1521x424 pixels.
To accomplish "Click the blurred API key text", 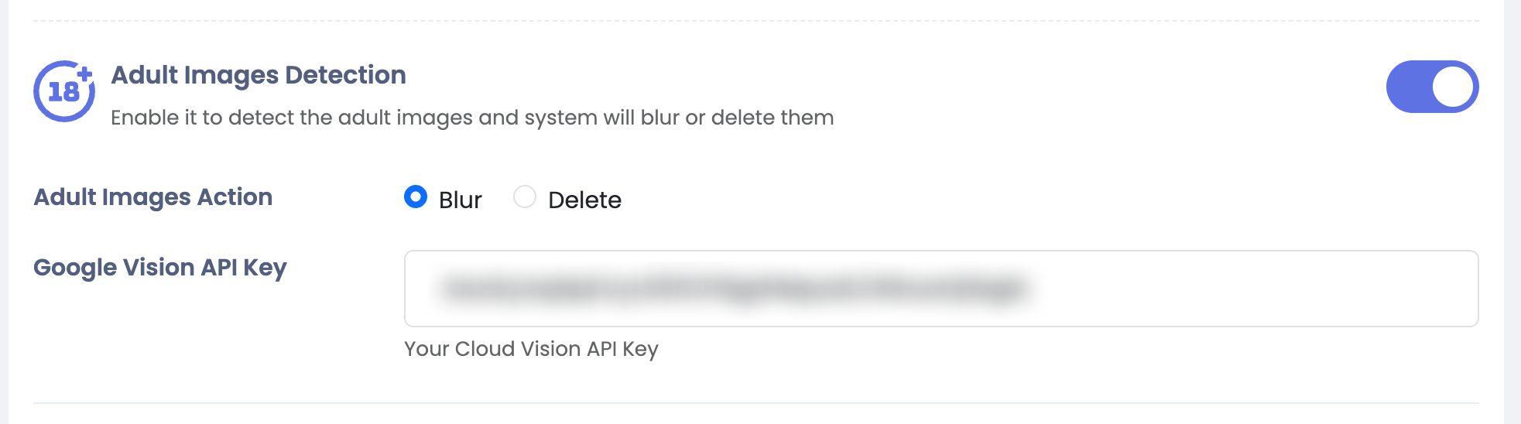I will coord(735,289).
